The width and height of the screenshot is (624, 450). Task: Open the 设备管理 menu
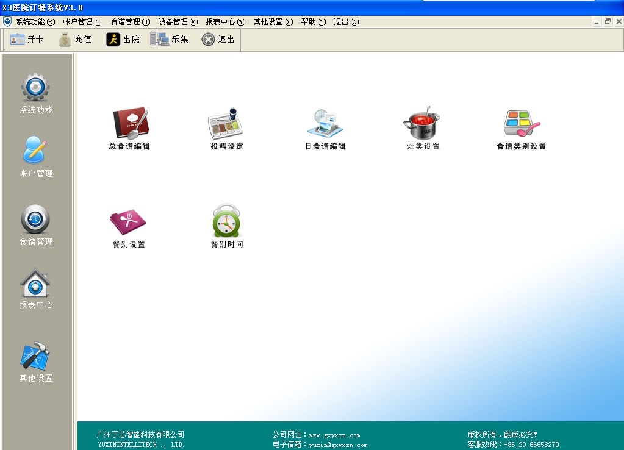tap(178, 22)
